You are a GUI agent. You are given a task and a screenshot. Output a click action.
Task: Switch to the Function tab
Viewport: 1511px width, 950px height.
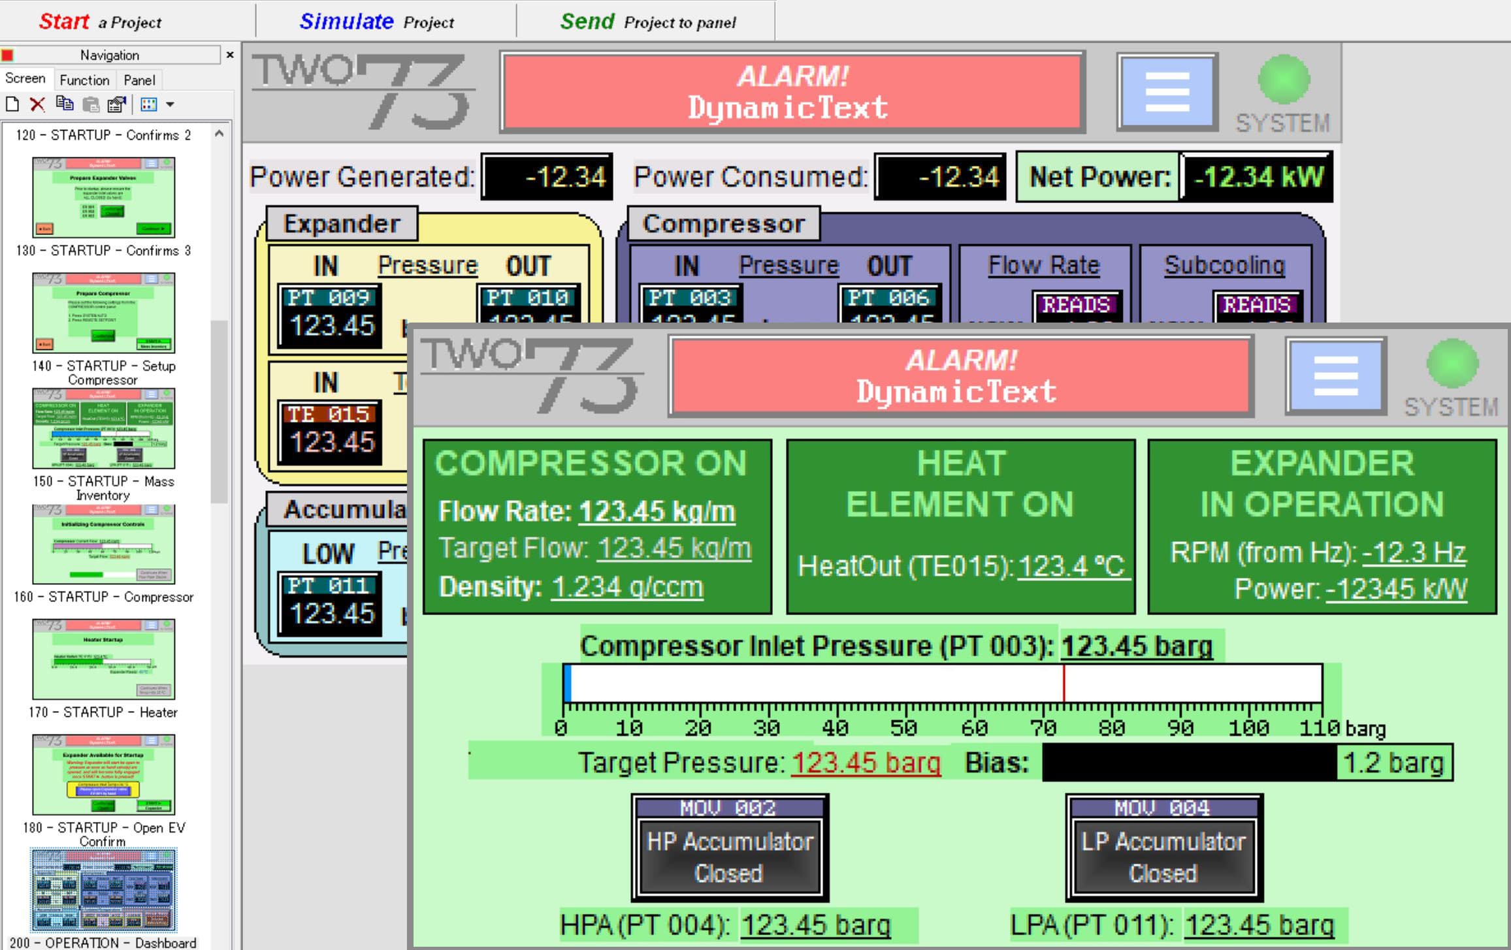(x=84, y=80)
